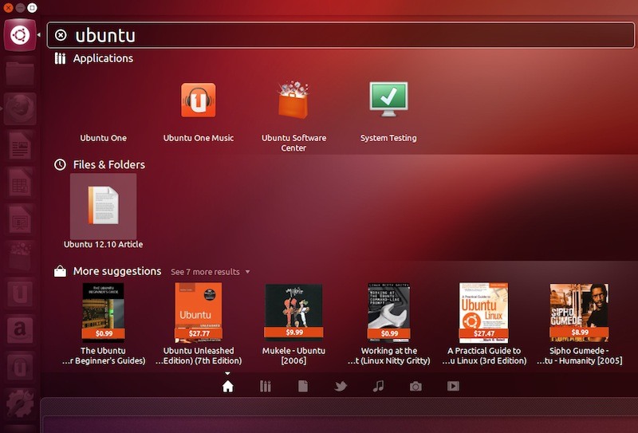Viewport: 638px width, 433px height.
Task: Open the 'Ubuntu One' application label
Action: point(104,138)
